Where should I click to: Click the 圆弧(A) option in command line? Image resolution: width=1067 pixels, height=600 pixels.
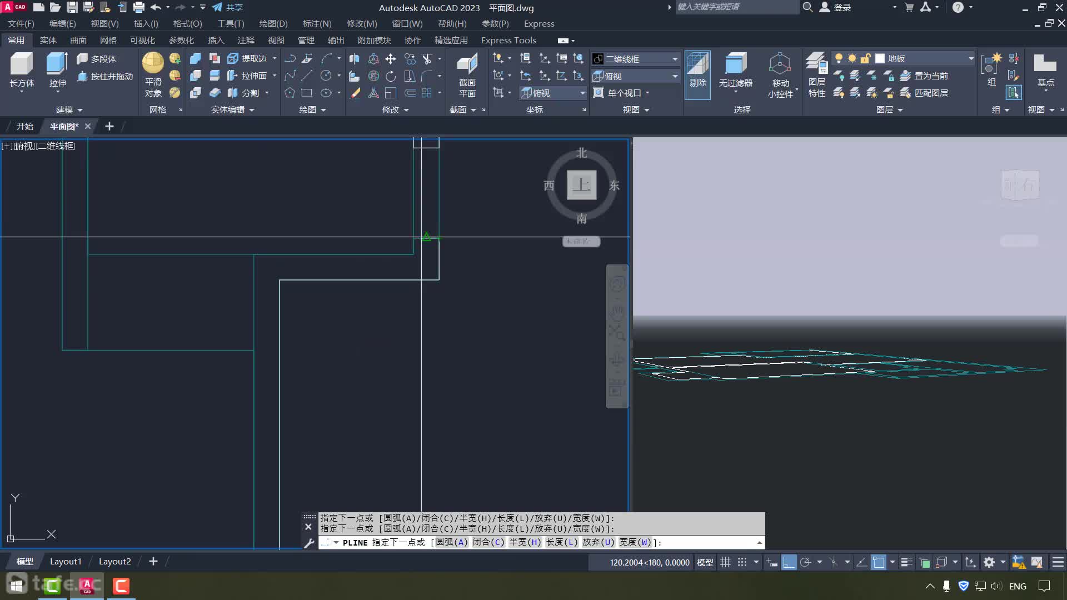tap(452, 542)
